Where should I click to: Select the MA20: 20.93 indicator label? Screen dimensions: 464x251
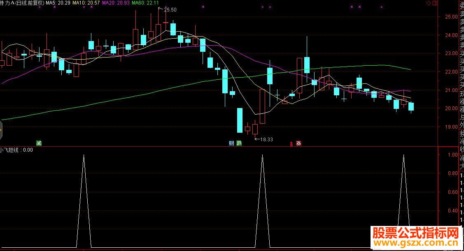[116, 3]
